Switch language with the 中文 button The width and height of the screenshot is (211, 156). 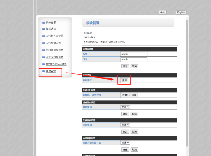pos(163,12)
